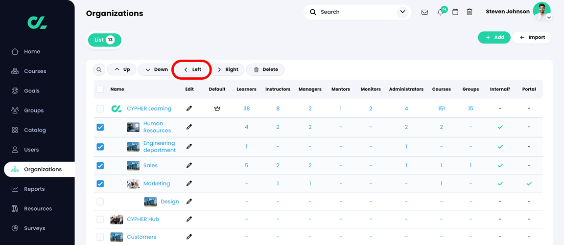
Task: Edit CYPHER Learning with pencil icon
Action: click(x=189, y=109)
